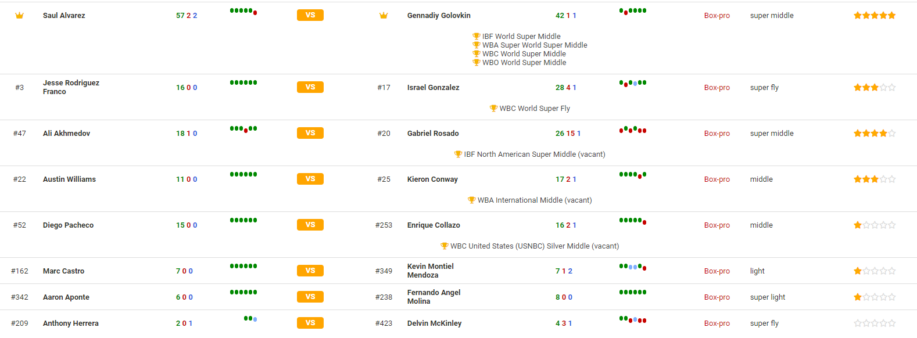Open the VS matchup for Marc Castro fight

tap(310, 271)
